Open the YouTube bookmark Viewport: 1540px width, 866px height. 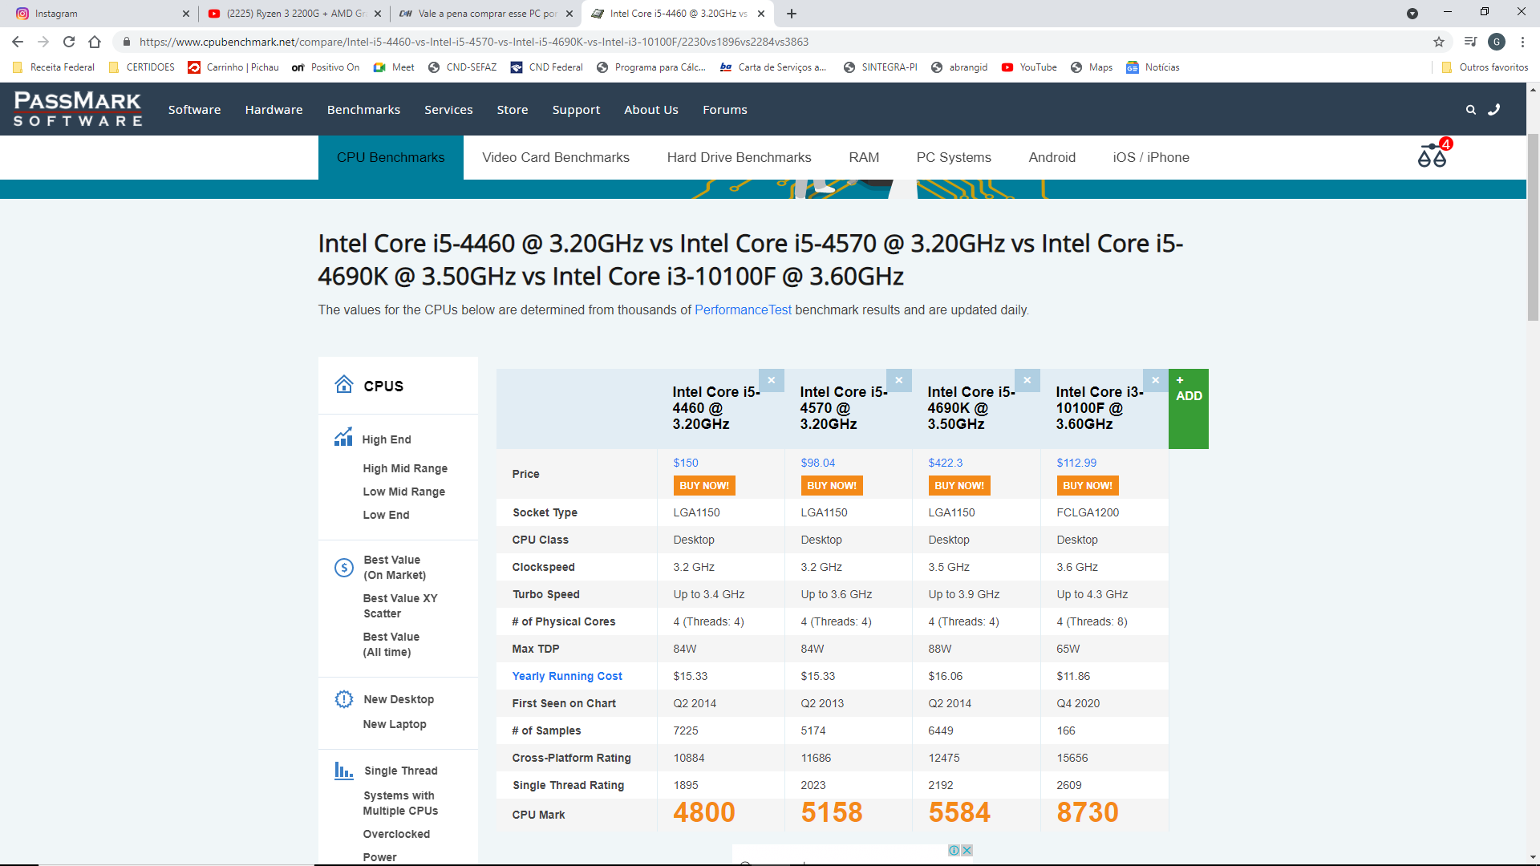point(1029,67)
